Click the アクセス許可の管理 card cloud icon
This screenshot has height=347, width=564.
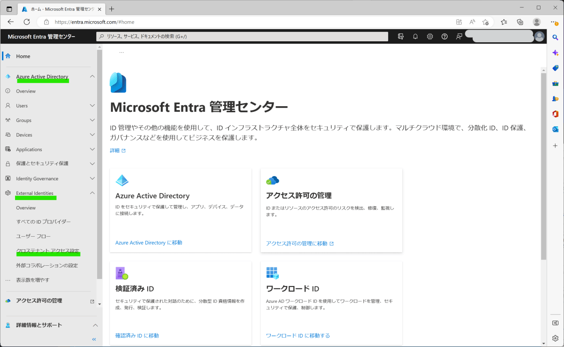pos(273,181)
